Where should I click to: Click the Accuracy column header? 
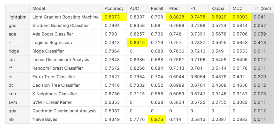tap(114, 8)
